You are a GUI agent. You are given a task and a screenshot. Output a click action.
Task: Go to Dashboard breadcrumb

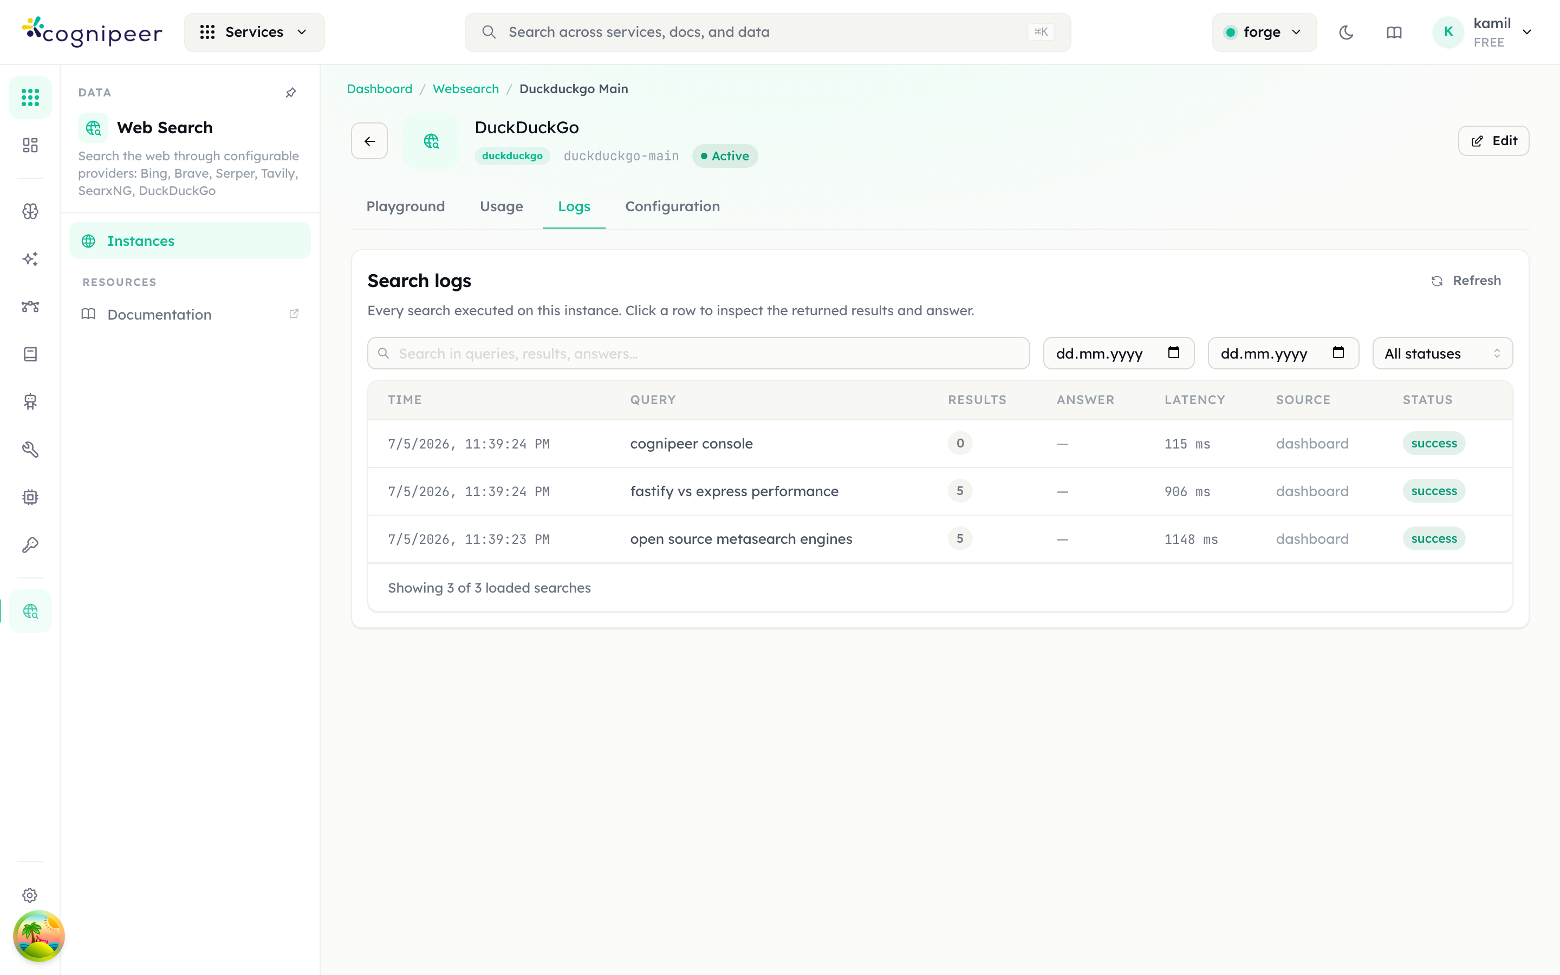point(379,89)
